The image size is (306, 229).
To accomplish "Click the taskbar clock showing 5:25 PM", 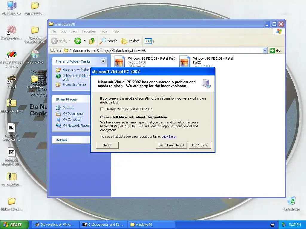I will [295, 225].
